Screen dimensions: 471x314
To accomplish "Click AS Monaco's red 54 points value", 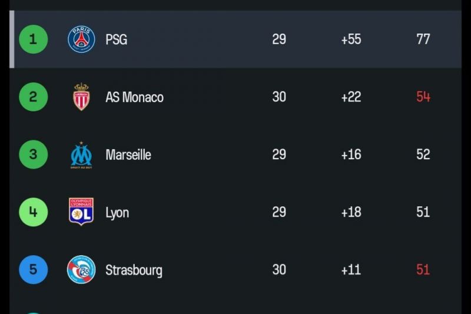I will pyautogui.click(x=423, y=97).
